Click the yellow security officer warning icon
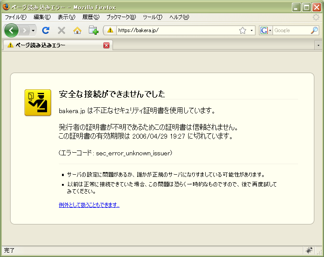The height and width of the screenshot is (257, 324). (x=38, y=103)
